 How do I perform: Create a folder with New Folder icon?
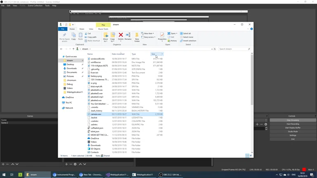(x=137, y=37)
